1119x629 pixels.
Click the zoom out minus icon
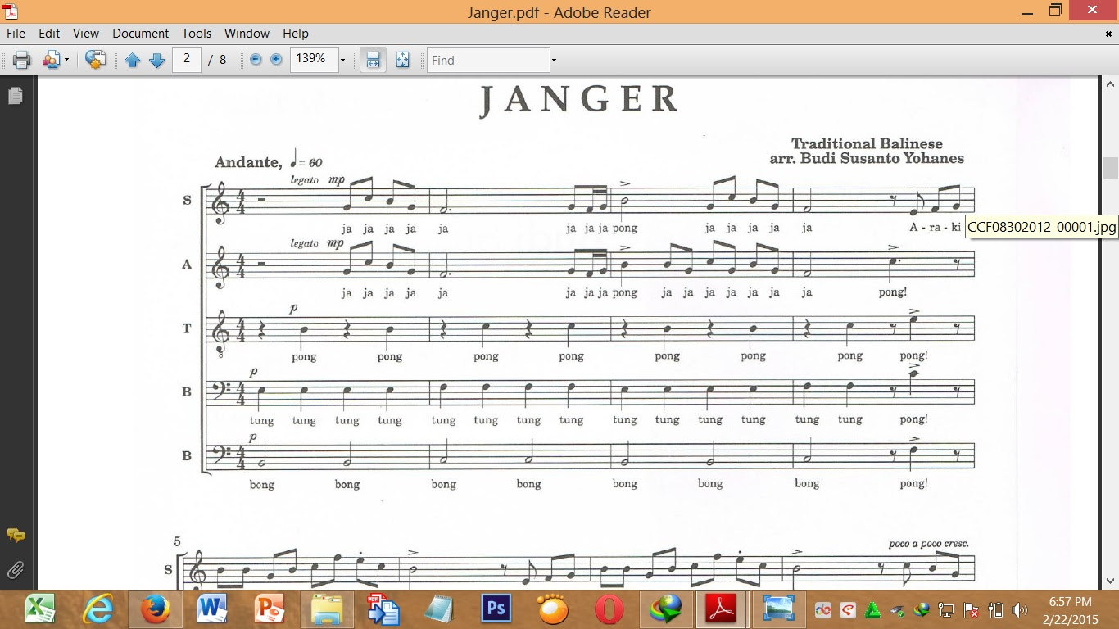tap(256, 60)
